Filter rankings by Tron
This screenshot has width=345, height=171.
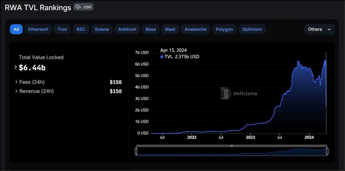(62, 29)
